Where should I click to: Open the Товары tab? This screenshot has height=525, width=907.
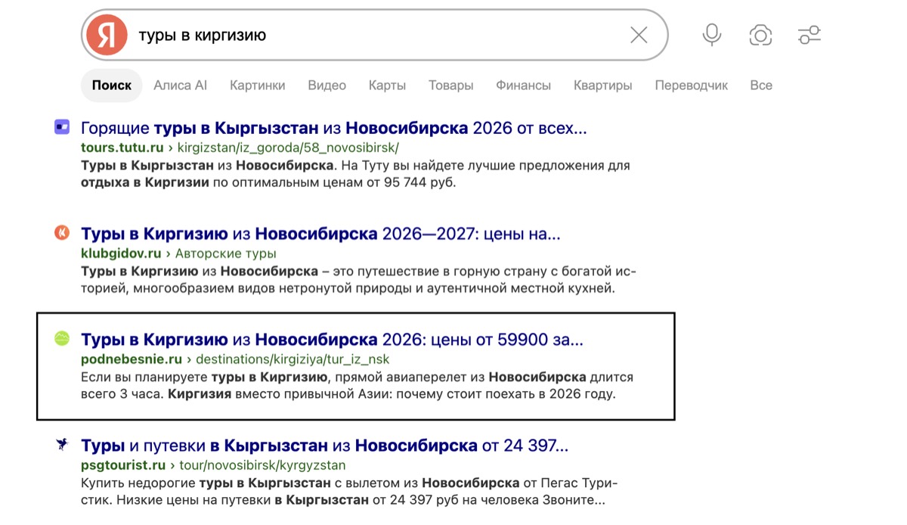point(450,85)
